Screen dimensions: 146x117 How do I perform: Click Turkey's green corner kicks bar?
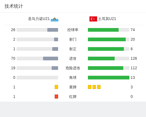click(109, 78)
